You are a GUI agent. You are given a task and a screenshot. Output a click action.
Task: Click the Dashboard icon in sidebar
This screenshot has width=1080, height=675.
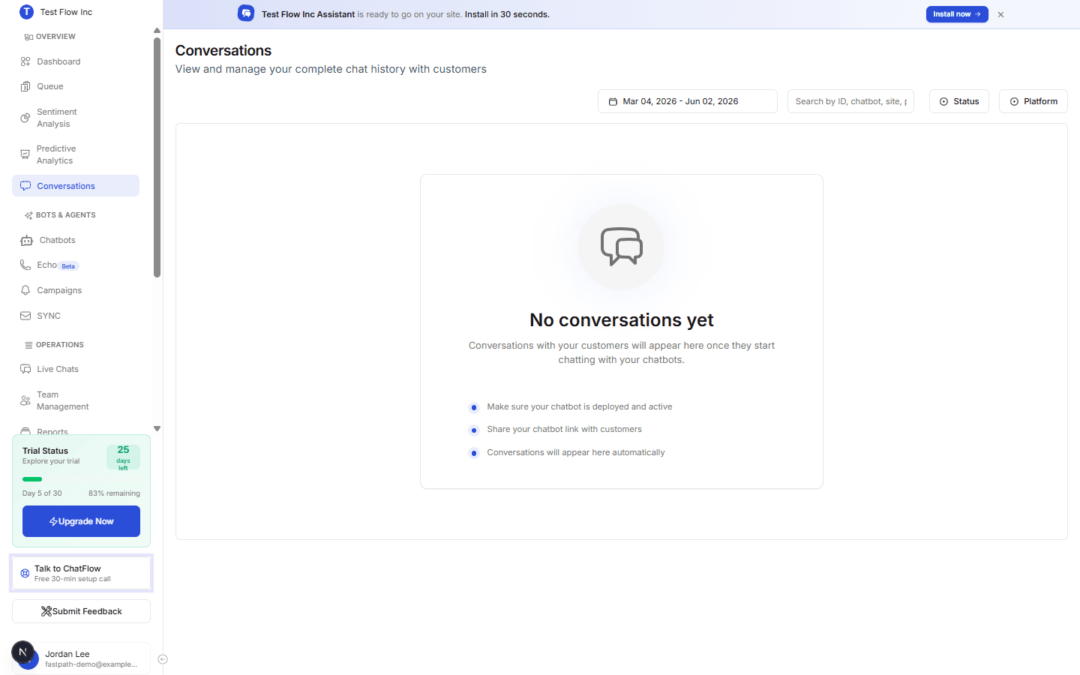25,61
